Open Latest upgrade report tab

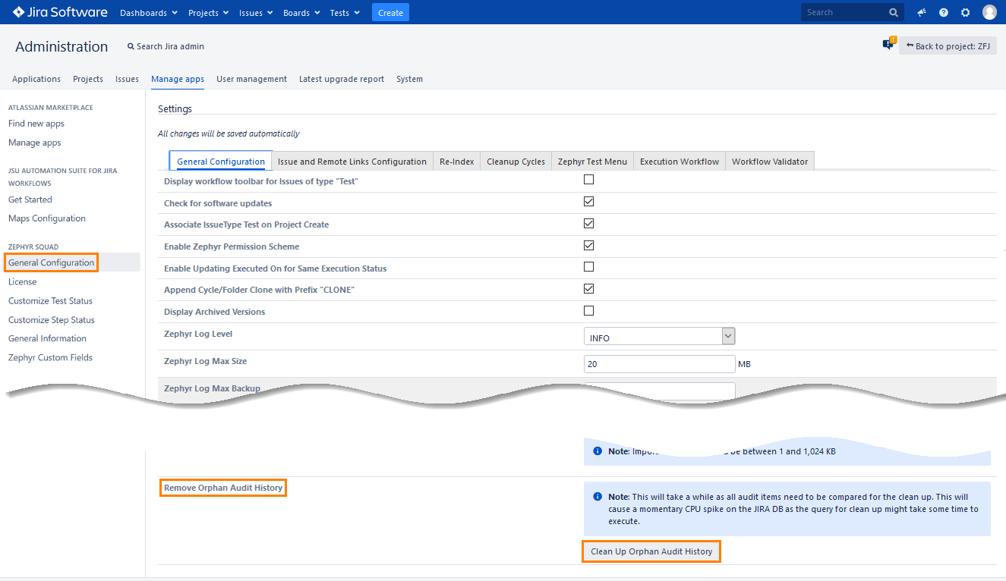(x=342, y=79)
